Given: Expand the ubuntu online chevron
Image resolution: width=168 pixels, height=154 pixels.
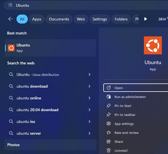Looking at the screenshot, I should click(x=90, y=98).
